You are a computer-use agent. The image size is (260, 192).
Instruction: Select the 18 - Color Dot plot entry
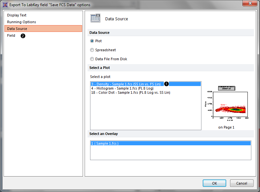click(x=130, y=92)
